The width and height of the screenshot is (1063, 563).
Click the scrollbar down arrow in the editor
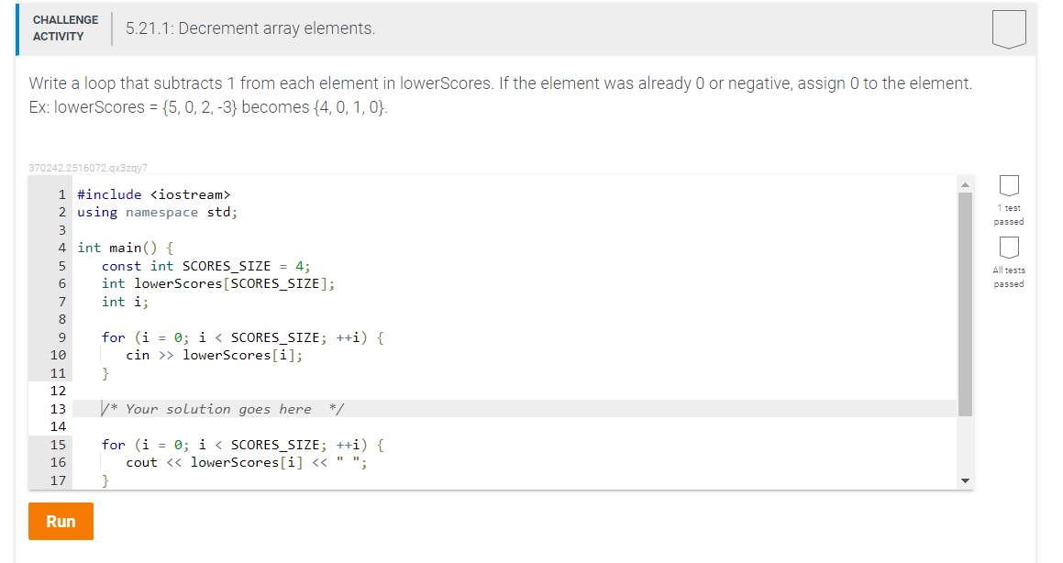966,480
